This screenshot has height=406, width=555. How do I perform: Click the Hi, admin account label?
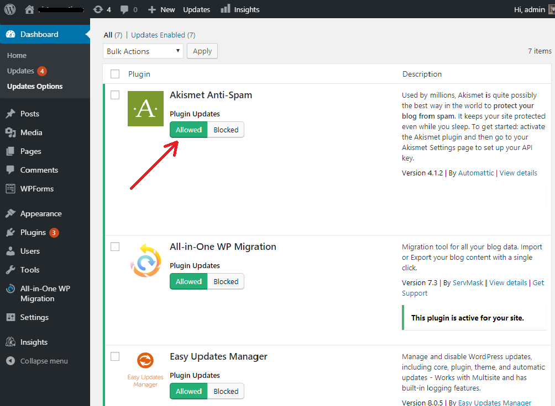(530, 9)
